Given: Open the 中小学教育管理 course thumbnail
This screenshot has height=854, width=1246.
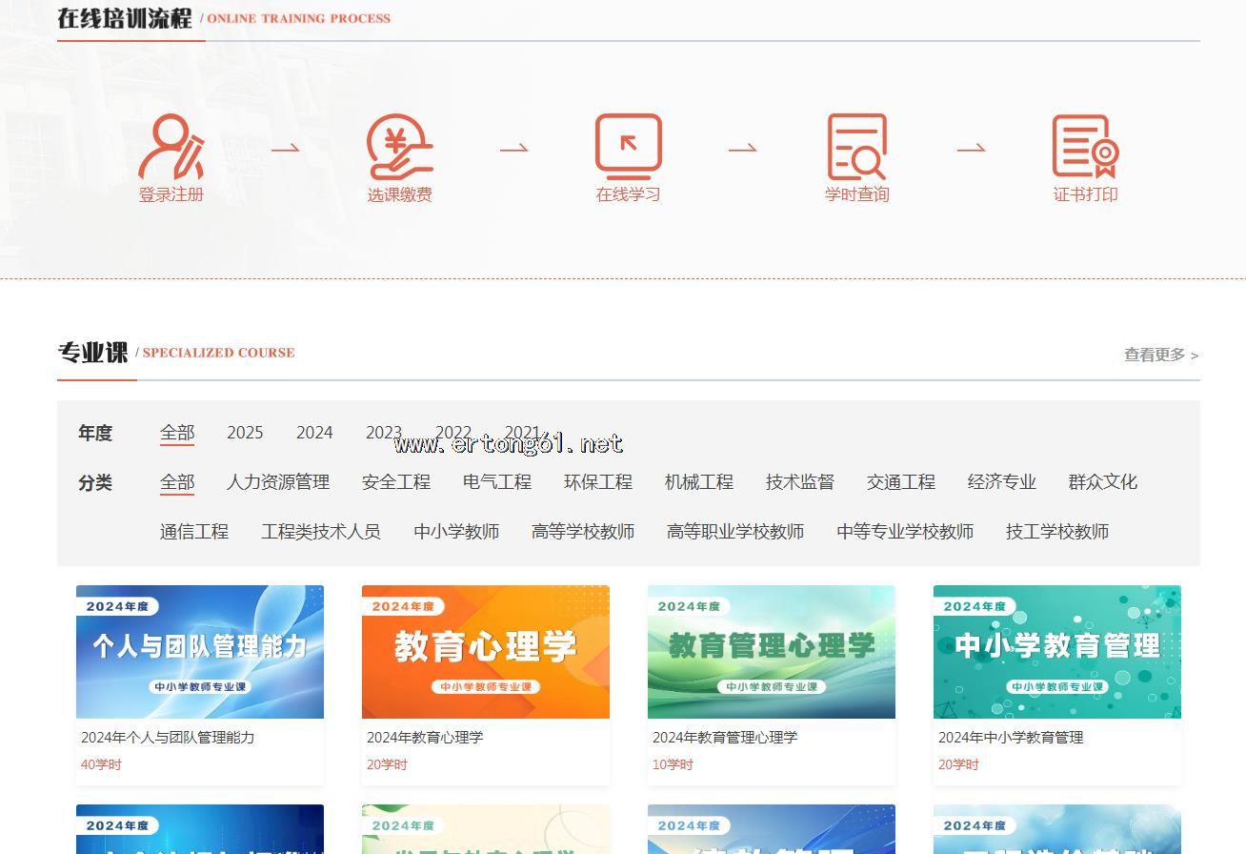Looking at the screenshot, I should tap(1057, 652).
